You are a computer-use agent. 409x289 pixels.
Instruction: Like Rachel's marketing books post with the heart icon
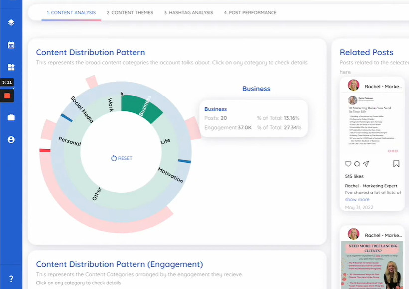(x=348, y=164)
